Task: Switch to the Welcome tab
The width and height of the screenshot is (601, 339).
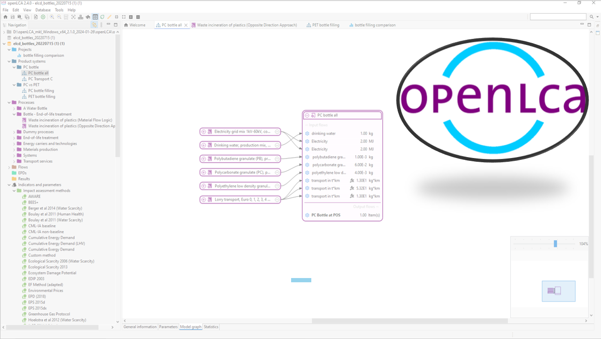Action: coord(135,25)
